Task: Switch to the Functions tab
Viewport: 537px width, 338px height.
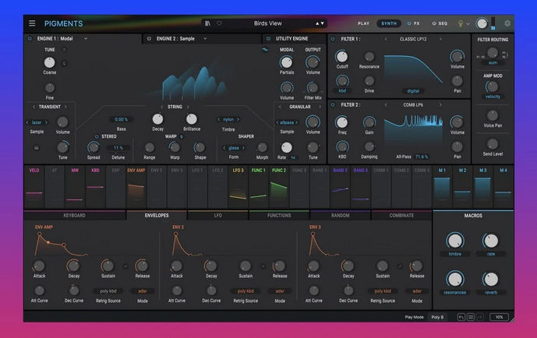Action: [x=279, y=216]
